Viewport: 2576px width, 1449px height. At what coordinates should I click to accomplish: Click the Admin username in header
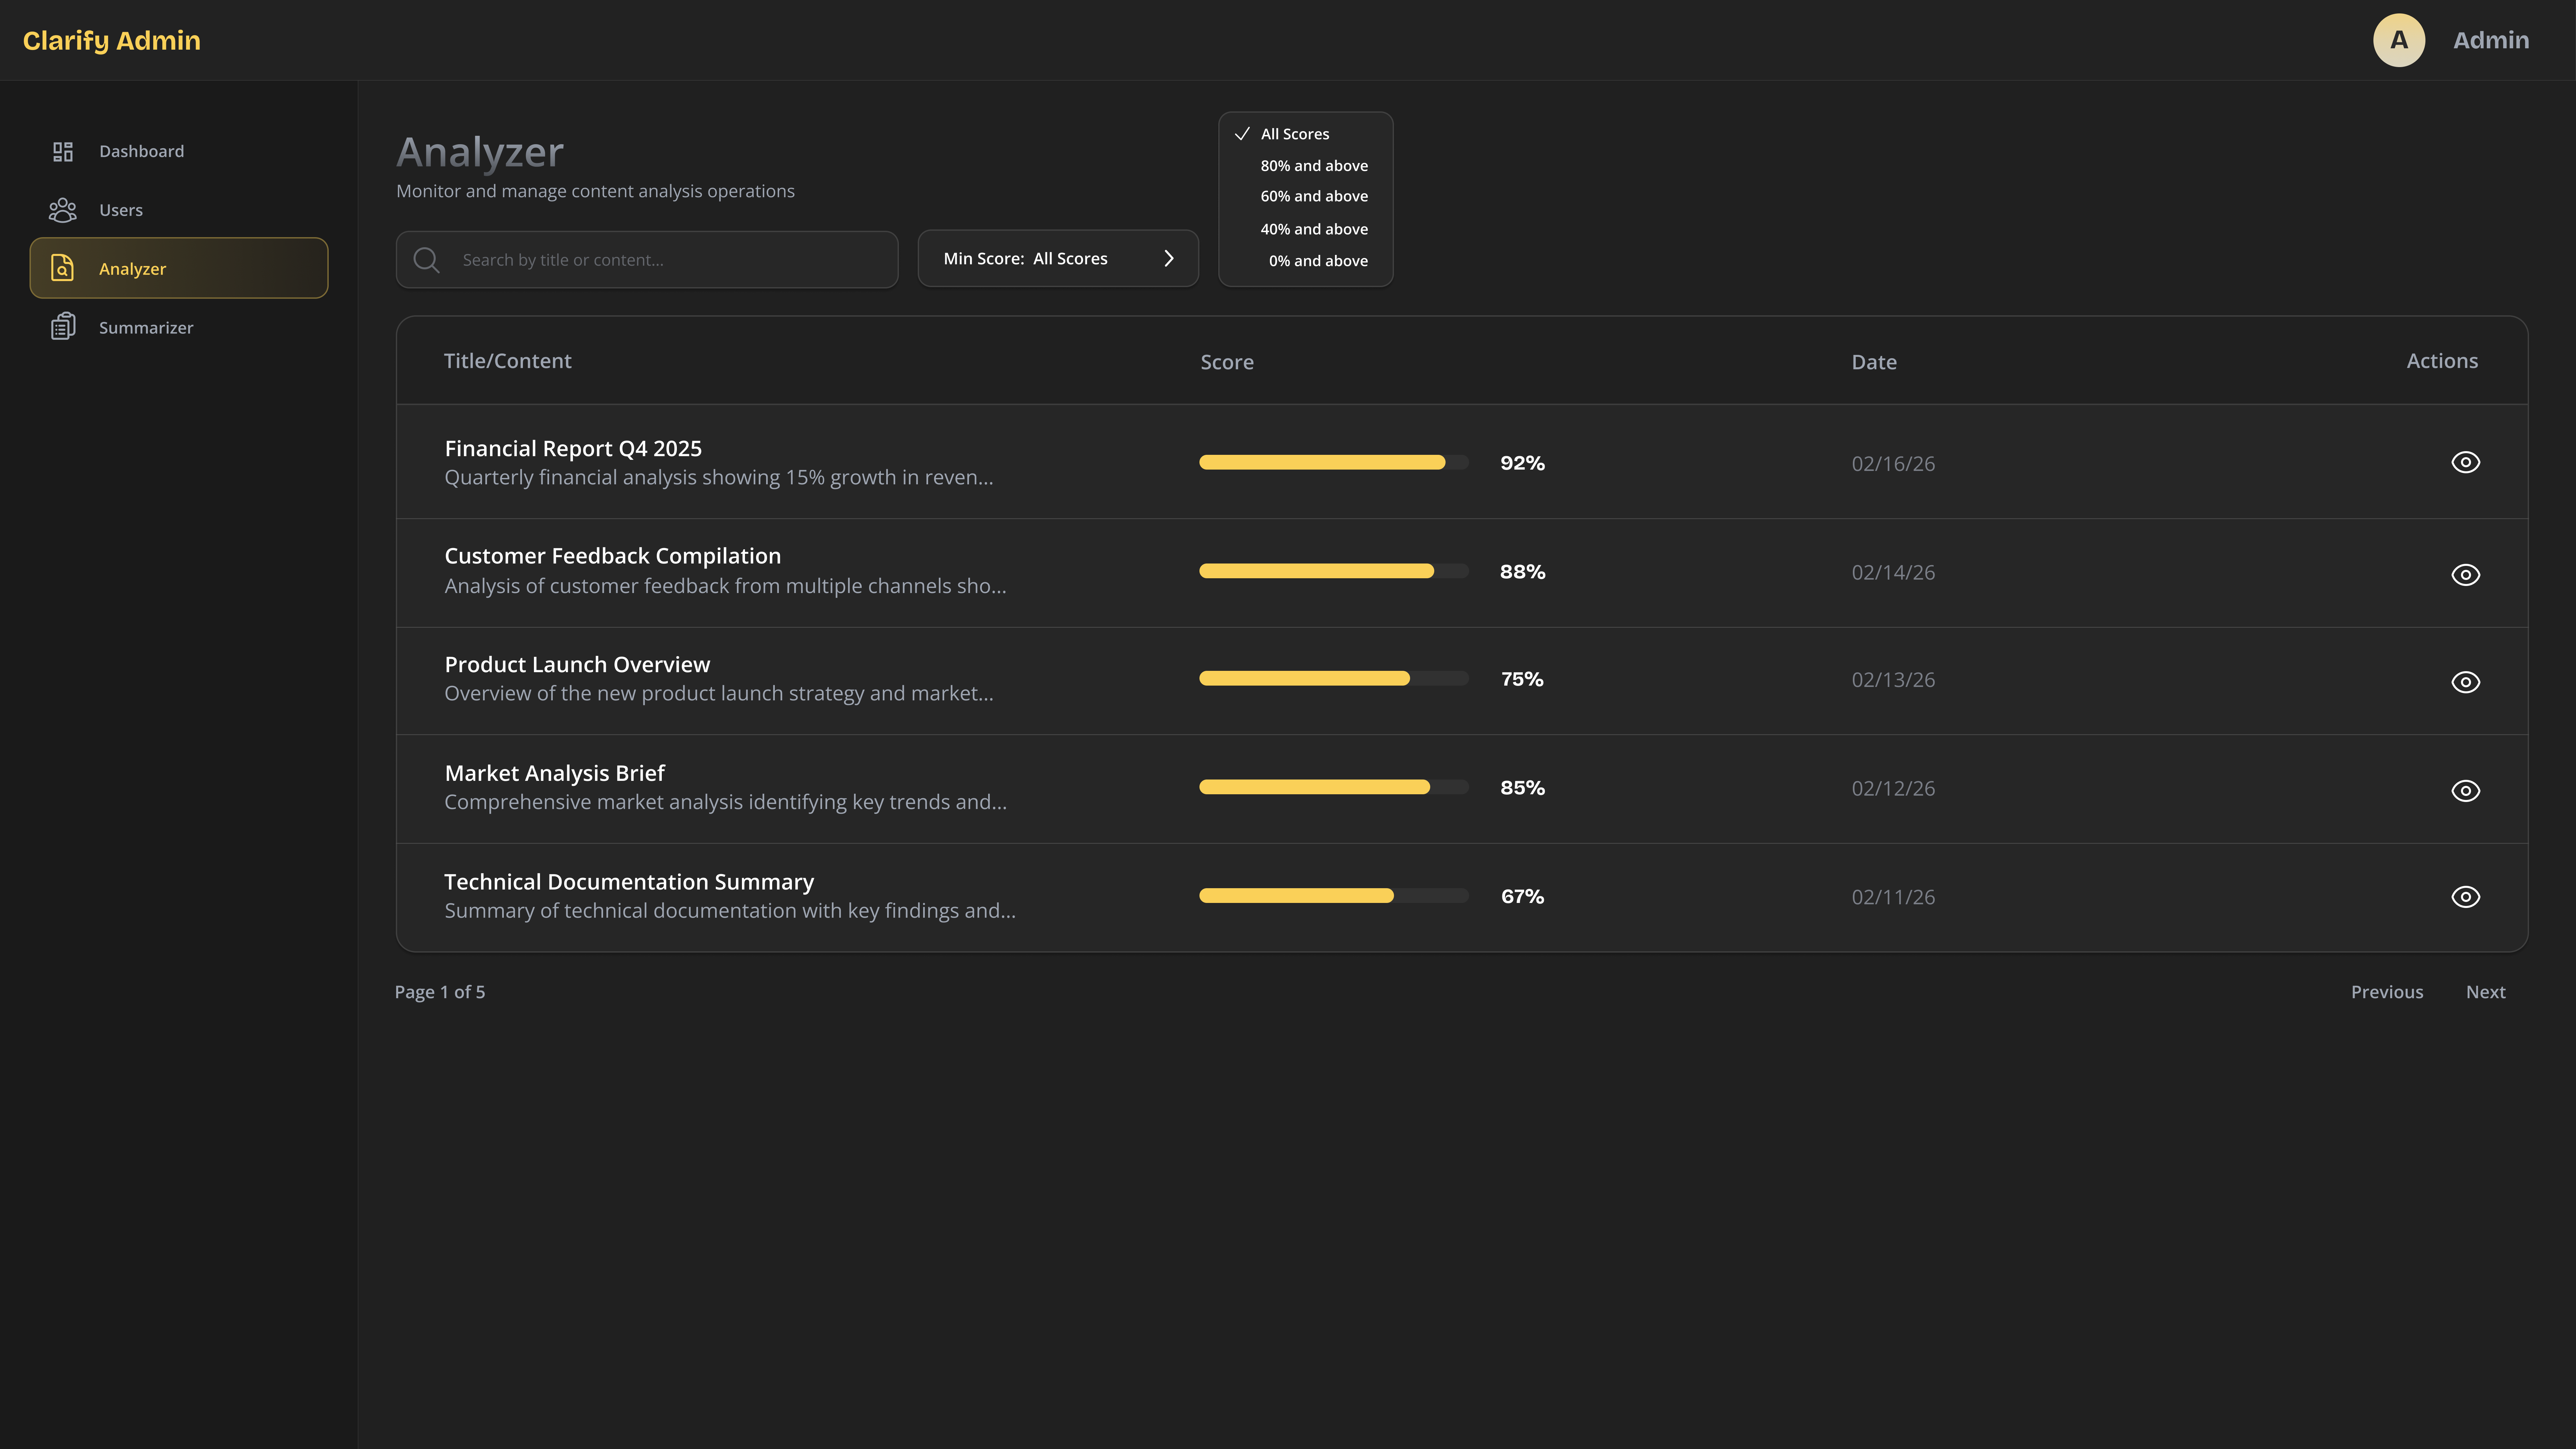(2491, 40)
